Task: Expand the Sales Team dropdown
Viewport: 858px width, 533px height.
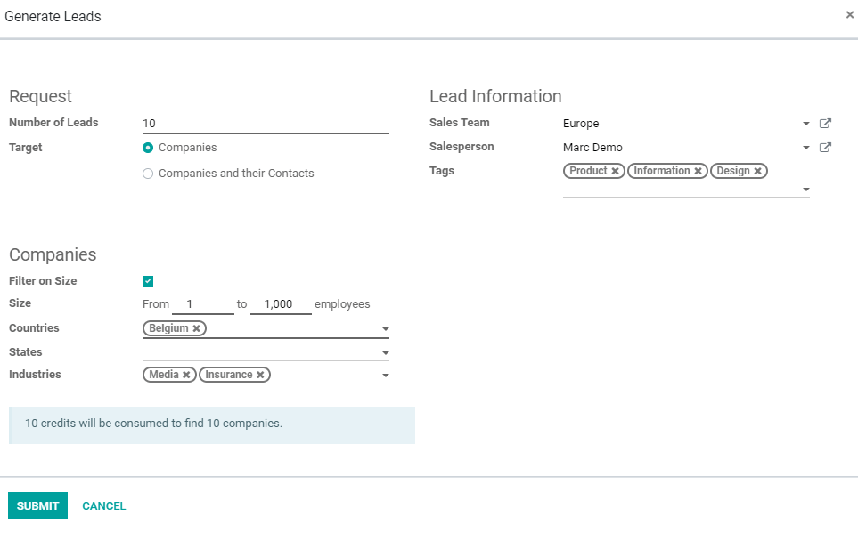Action: (x=806, y=124)
